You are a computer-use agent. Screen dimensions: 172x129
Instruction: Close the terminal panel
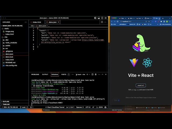(x=106, y=74)
